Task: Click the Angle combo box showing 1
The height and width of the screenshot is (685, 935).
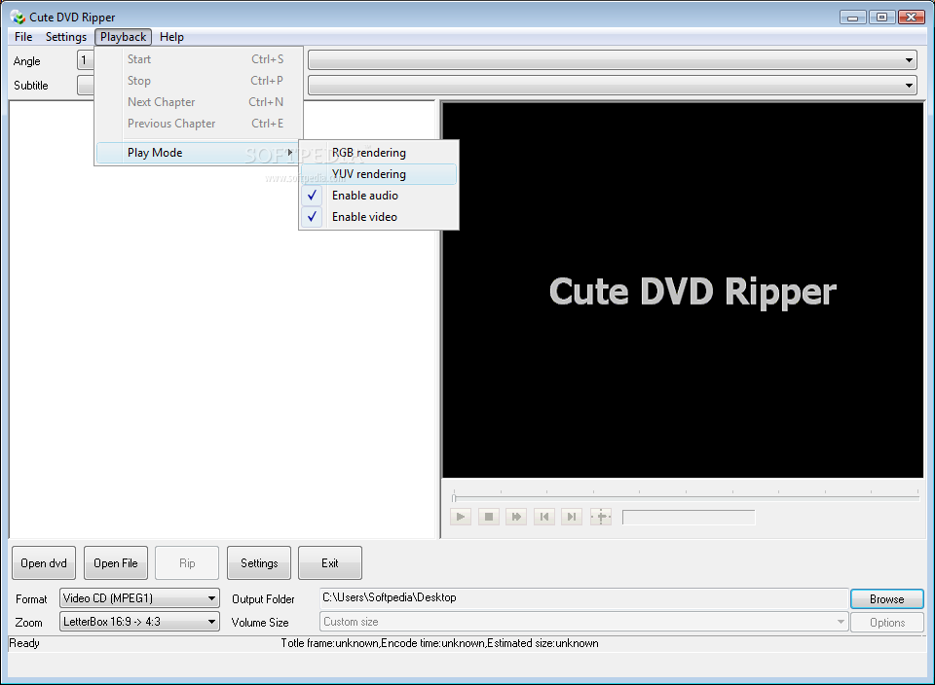Action: [86, 60]
